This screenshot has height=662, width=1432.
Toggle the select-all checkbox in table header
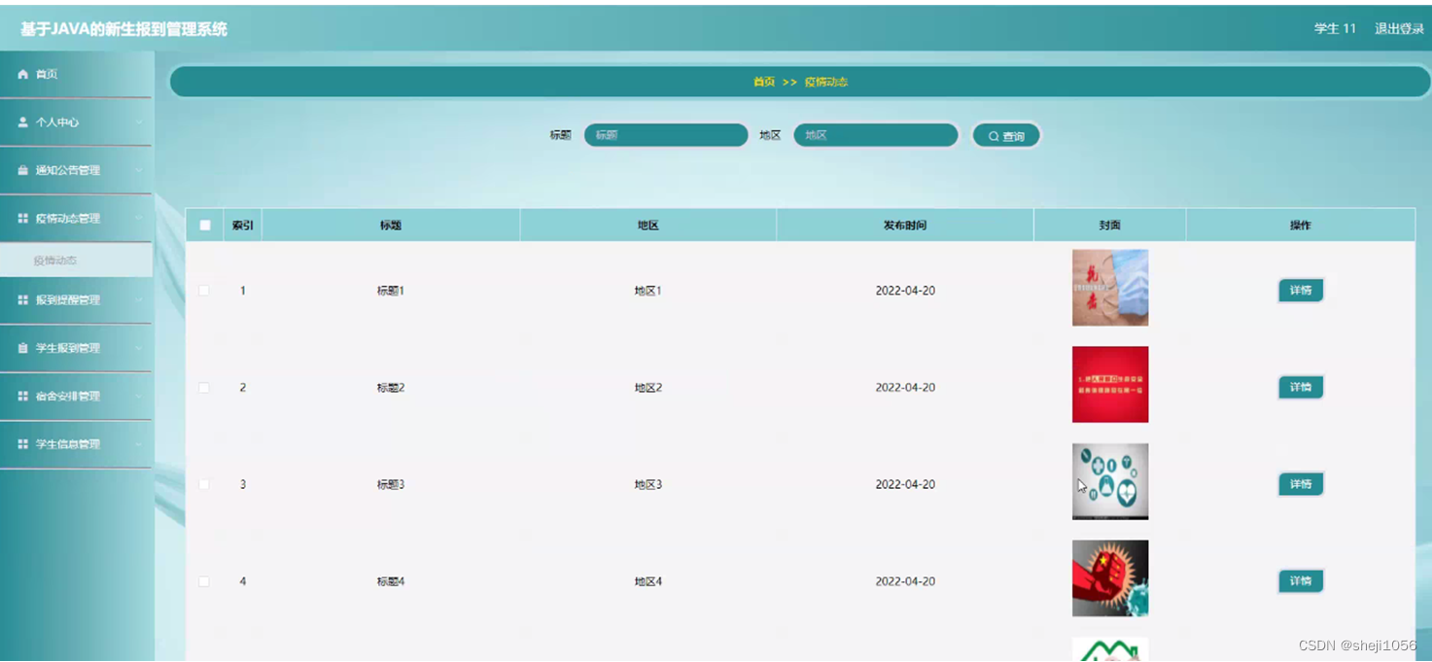[204, 225]
